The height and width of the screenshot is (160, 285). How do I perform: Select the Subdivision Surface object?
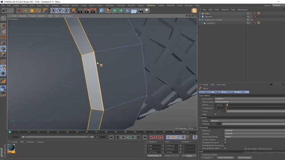coord(214,20)
